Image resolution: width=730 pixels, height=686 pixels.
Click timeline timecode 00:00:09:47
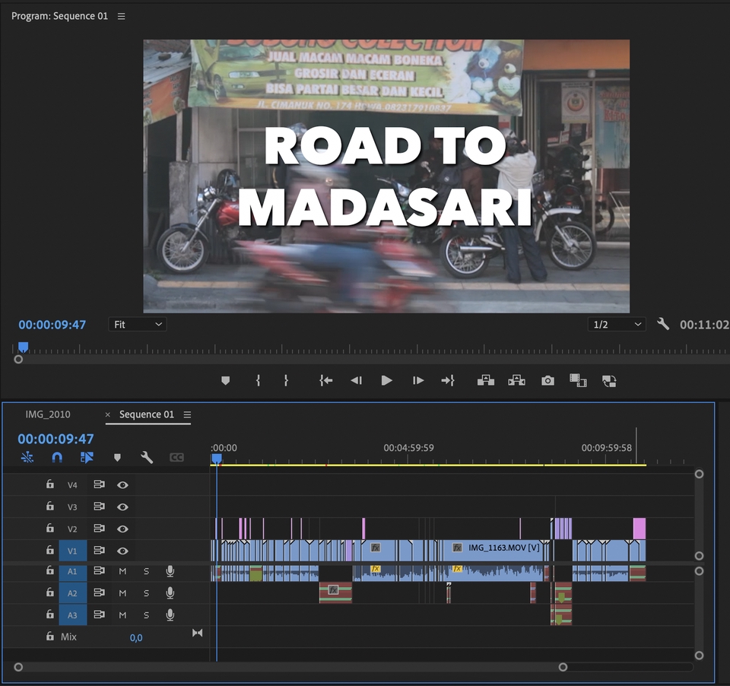pos(56,439)
